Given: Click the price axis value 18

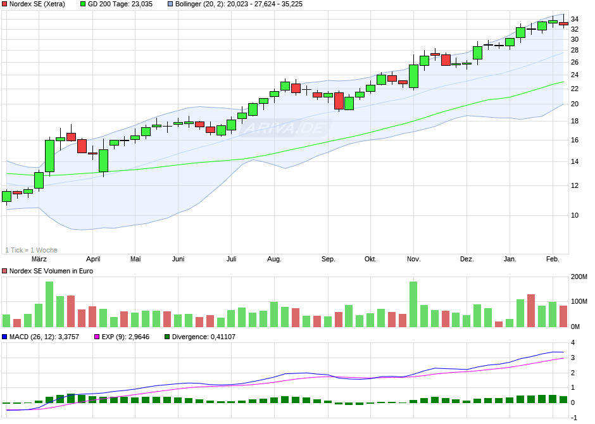Looking at the screenshot, I should click(575, 121).
